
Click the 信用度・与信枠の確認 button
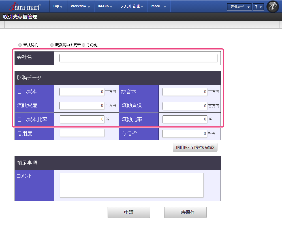pyautogui.click(x=195, y=147)
